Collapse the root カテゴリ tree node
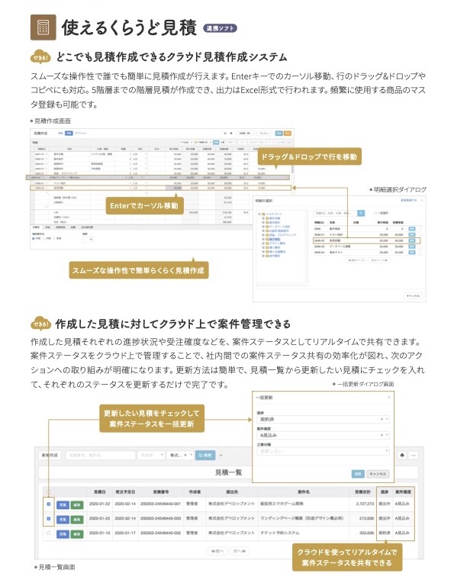 (x=259, y=214)
